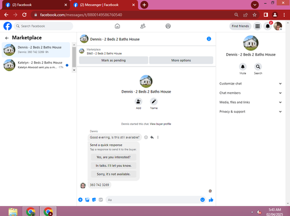Share this page icon in address bar
The width and height of the screenshot is (290, 216).
[x=245, y=14]
